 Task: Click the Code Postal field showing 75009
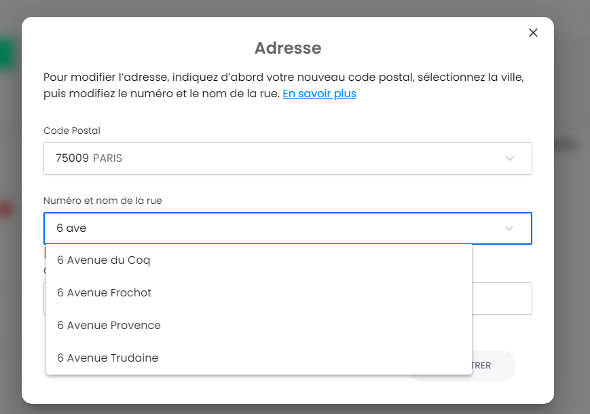[x=272, y=158]
